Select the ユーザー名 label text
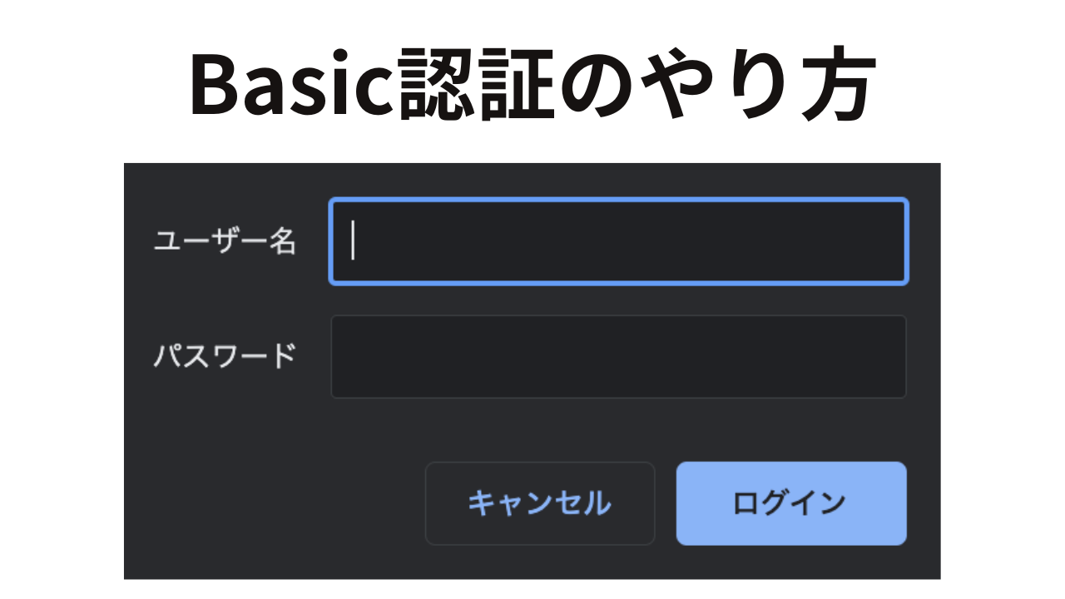This screenshot has width=1065, height=599. tap(225, 241)
